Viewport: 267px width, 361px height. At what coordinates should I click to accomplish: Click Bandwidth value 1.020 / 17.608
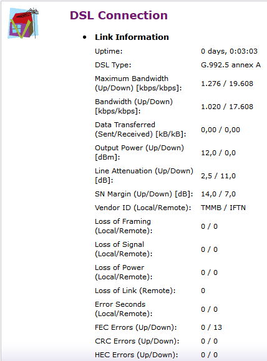pyautogui.click(x=227, y=107)
